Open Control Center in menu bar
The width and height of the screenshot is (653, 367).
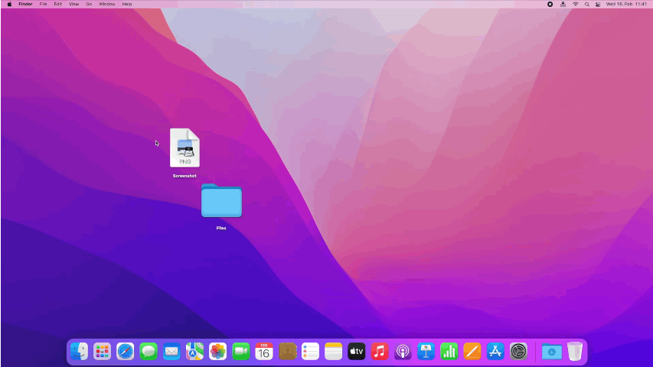(598, 4)
